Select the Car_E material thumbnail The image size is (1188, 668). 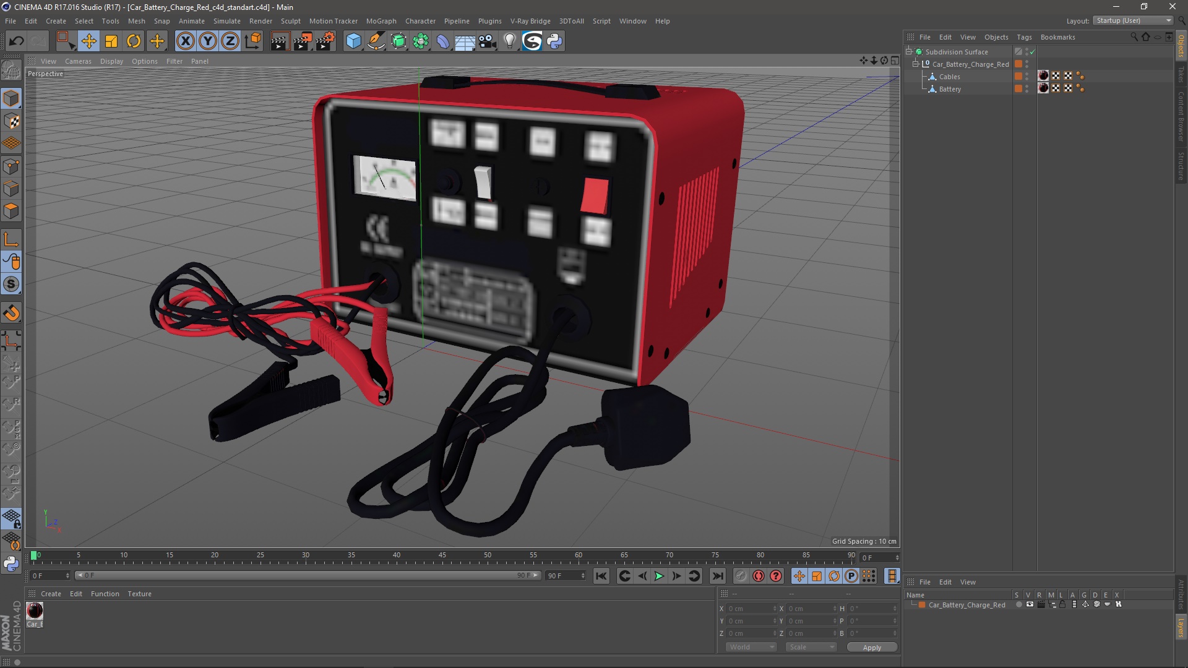(35, 611)
